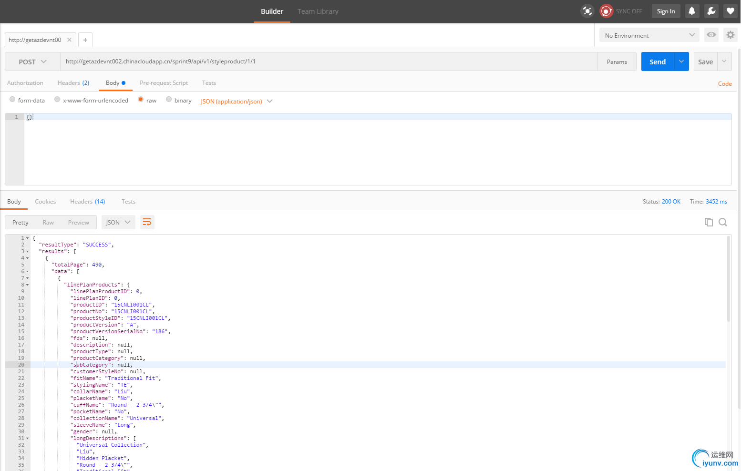Click the "sleeveName": "Long" line
The width and height of the screenshot is (741, 471).
click(103, 425)
